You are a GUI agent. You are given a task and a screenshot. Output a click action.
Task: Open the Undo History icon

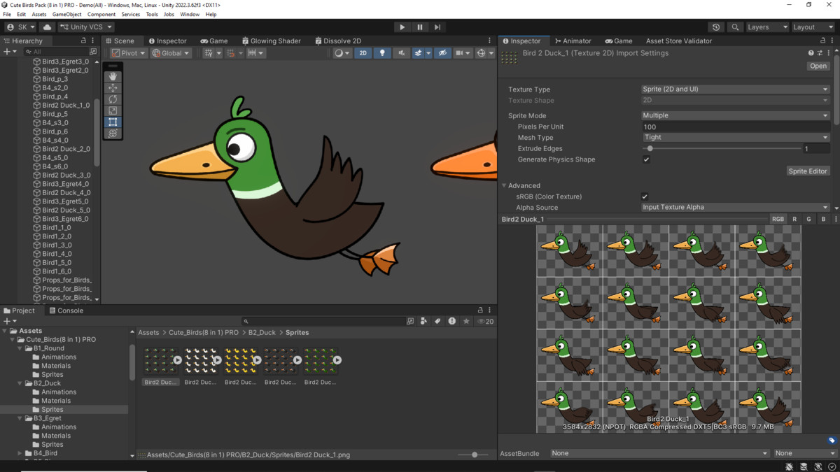click(x=716, y=27)
